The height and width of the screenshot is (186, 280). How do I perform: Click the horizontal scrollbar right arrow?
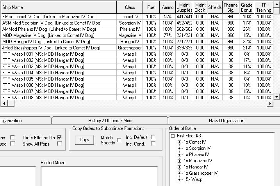click(270, 103)
